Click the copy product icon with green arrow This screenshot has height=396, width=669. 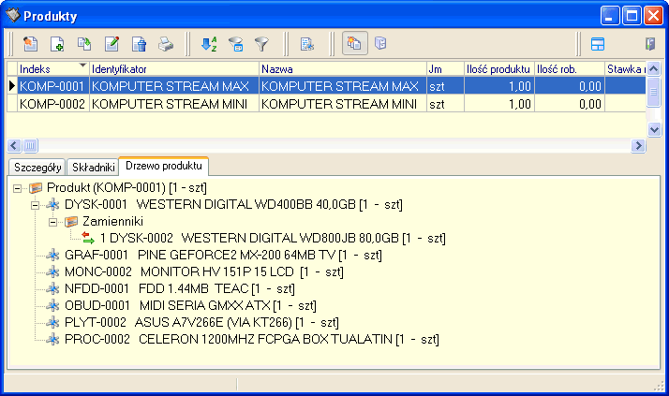pyautogui.click(x=84, y=43)
